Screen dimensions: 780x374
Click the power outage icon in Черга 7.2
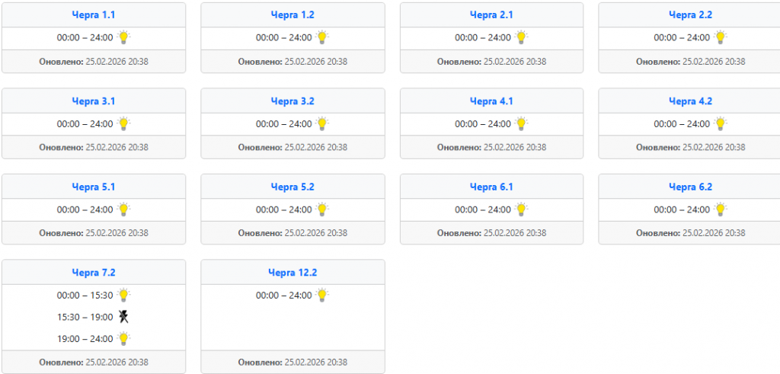coord(123,317)
